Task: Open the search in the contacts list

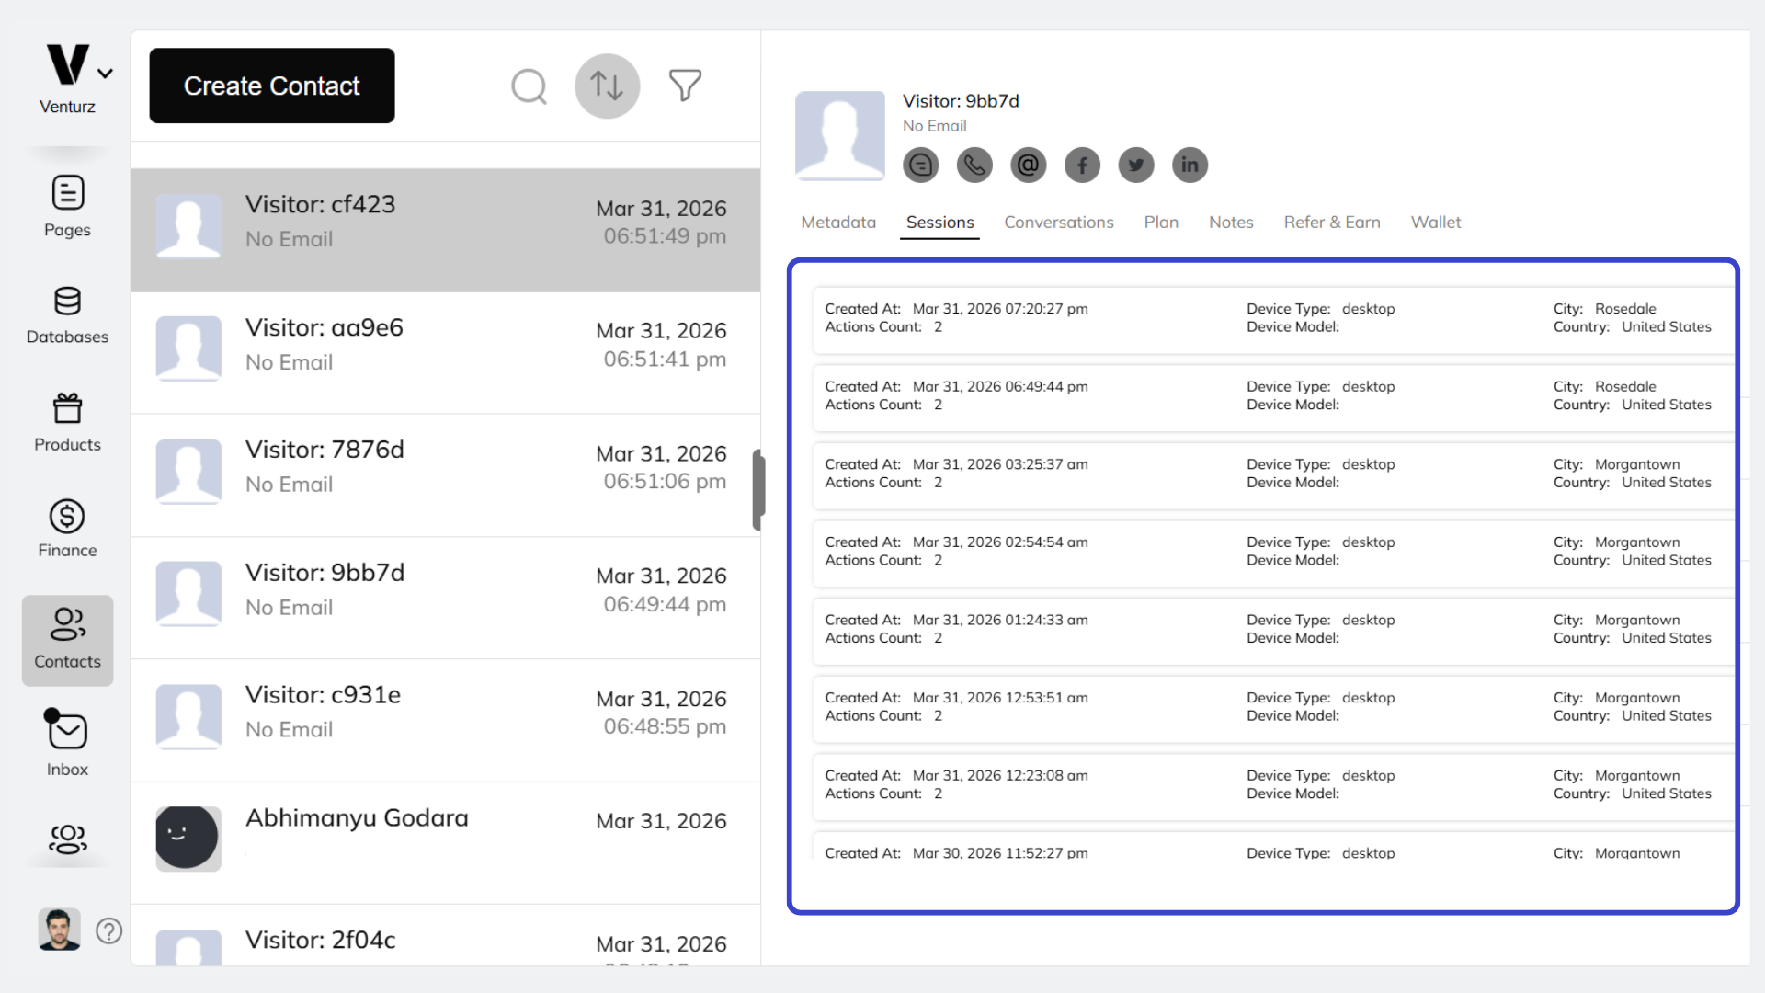Action: (529, 86)
